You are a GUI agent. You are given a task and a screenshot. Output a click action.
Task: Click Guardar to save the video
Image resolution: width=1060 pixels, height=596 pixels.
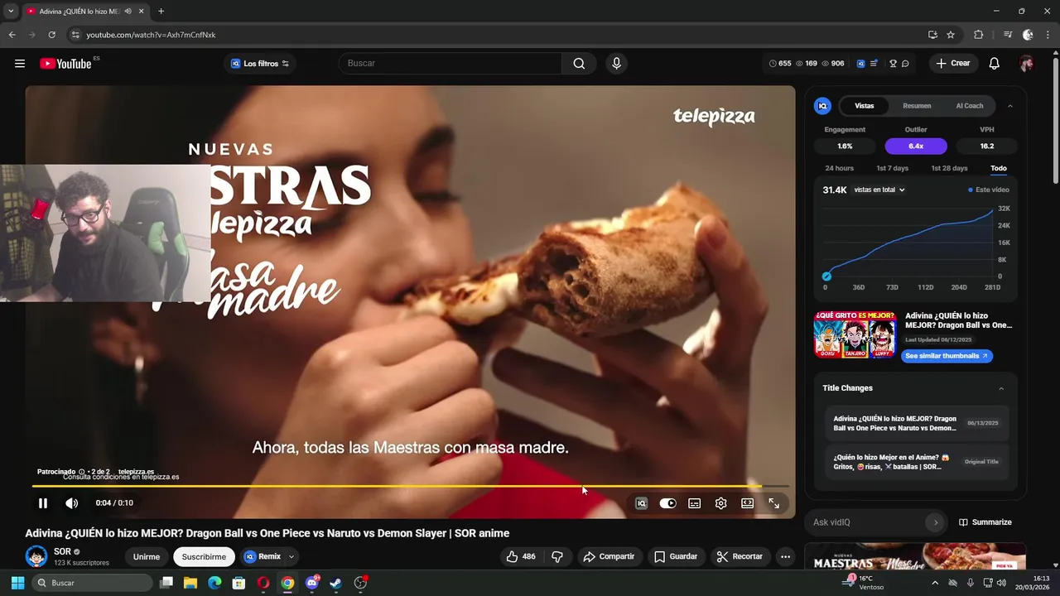coord(676,557)
